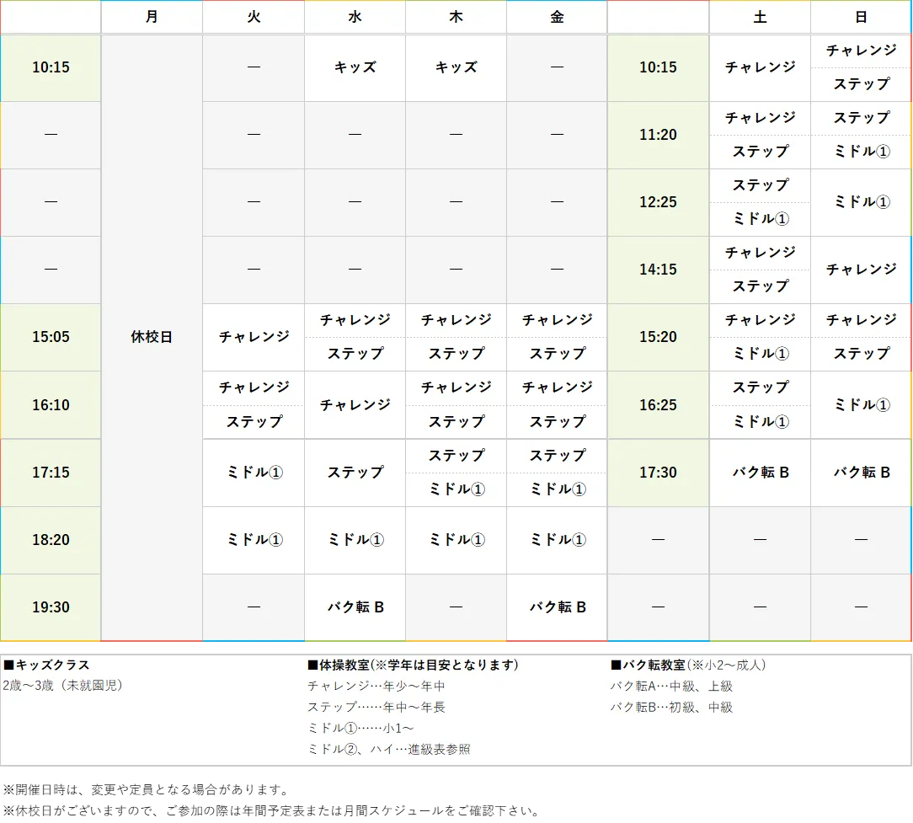Select the 15:05 time slot label
913x823 pixels.
click(x=50, y=337)
